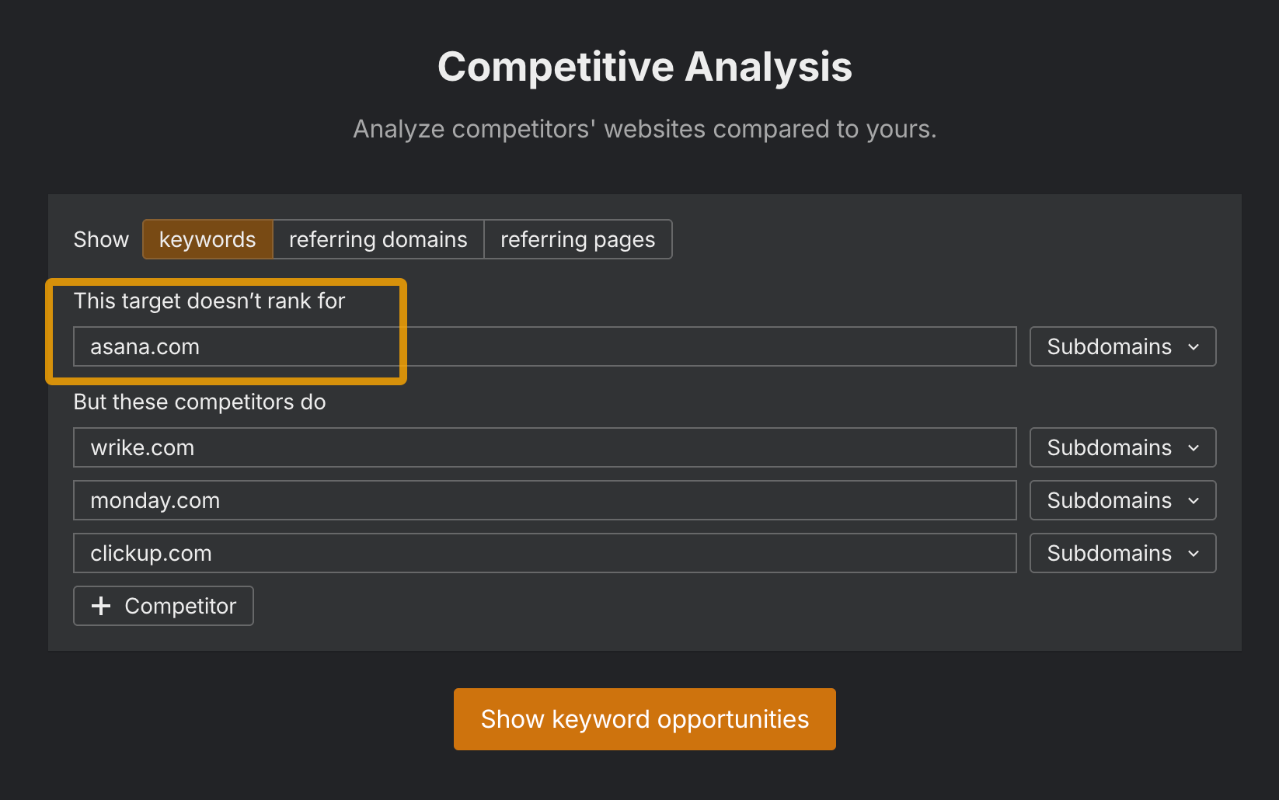Image resolution: width=1279 pixels, height=800 pixels.
Task: Open the Subdomains dropdown for asana.com
Action: 1122,346
